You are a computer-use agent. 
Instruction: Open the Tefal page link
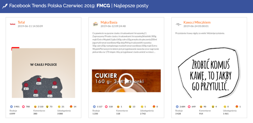pos(21,22)
